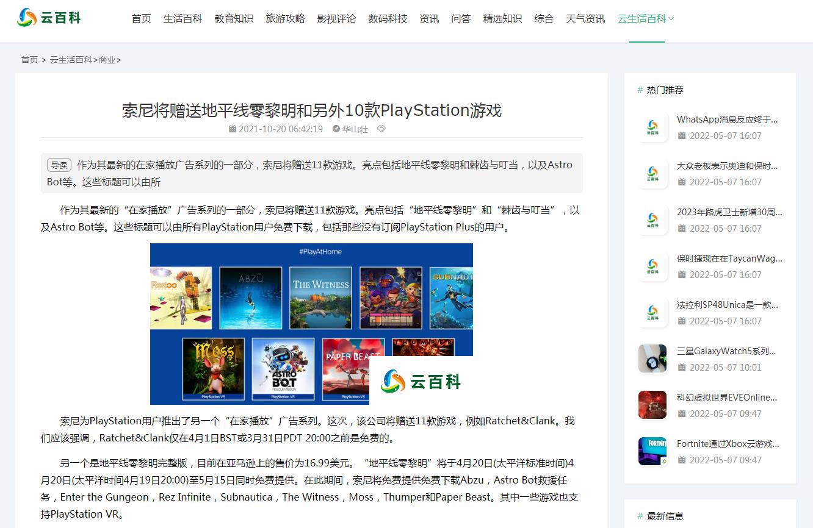
Task: Click the 商业 breadcrumb link
Action: [107, 60]
